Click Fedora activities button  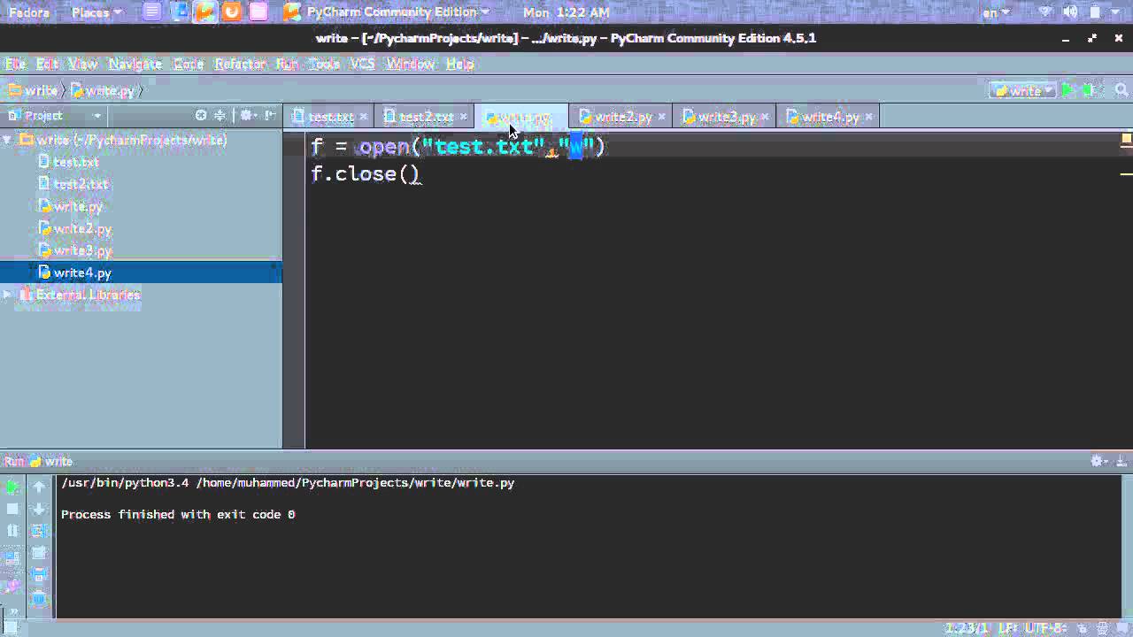pyautogui.click(x=28, y=12)
